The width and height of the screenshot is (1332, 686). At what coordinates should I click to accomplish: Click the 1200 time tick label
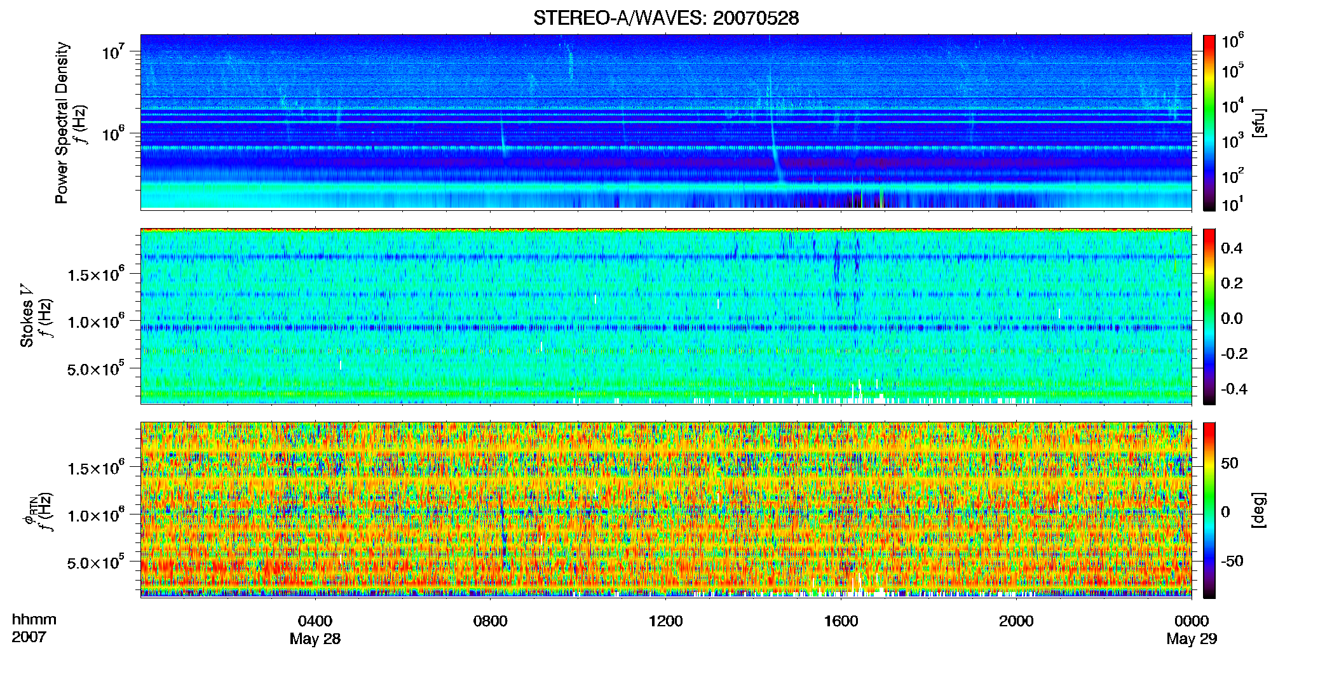tap(665, 621)
